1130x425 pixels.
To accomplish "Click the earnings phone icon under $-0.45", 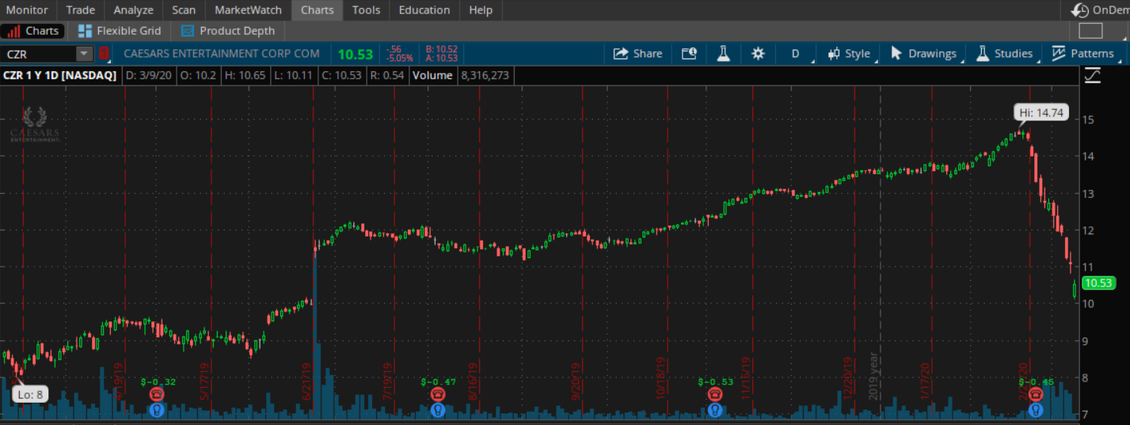I will click(1035, 394).
